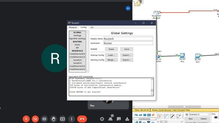Save to NVRAM
This screenshot has height=123, width=219.
[x=127, y=49]
